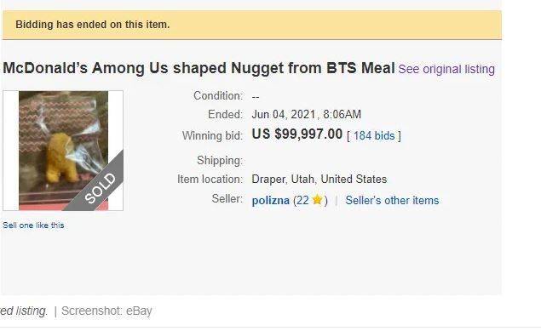This screenshot has height=331, width=541.
Task: Select the US $99,997.00 winning bid
Action: tap(297, 134)
